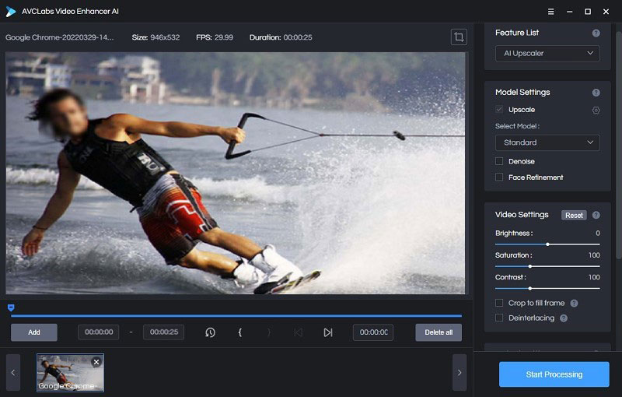Click the blue timeline playhead marker
Image resolution: width=622 pixels, height=397 pixels.
click(x=11, y=307)
